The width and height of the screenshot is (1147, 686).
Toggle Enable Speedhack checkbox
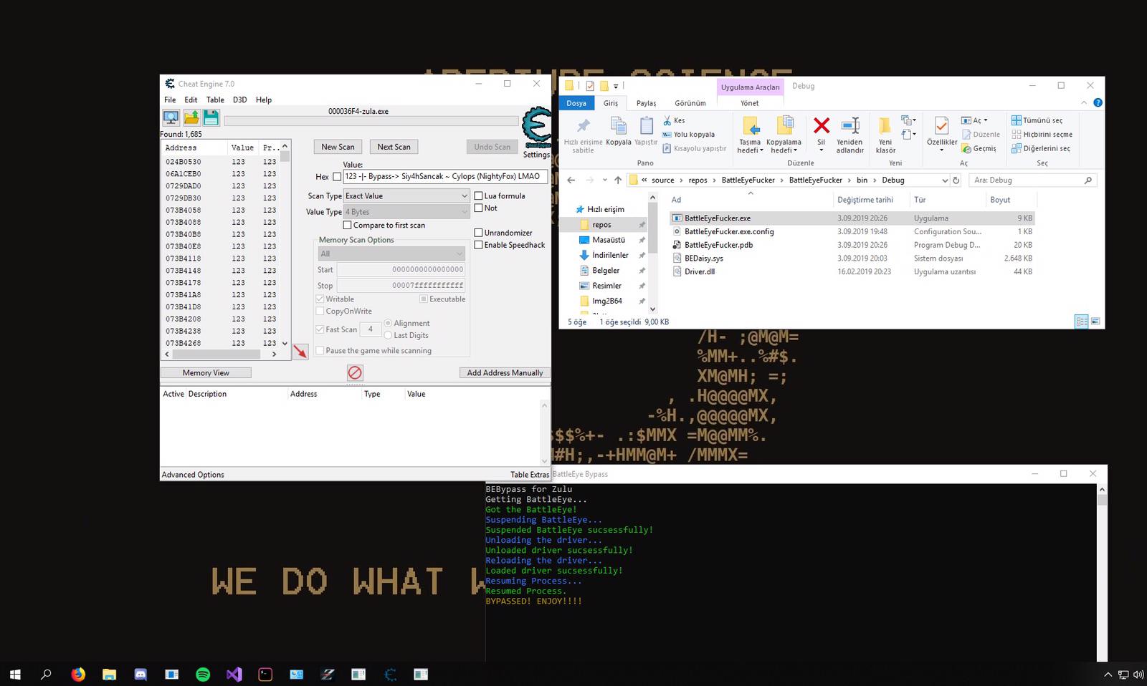pyautogui.click(x=478, y=245)
